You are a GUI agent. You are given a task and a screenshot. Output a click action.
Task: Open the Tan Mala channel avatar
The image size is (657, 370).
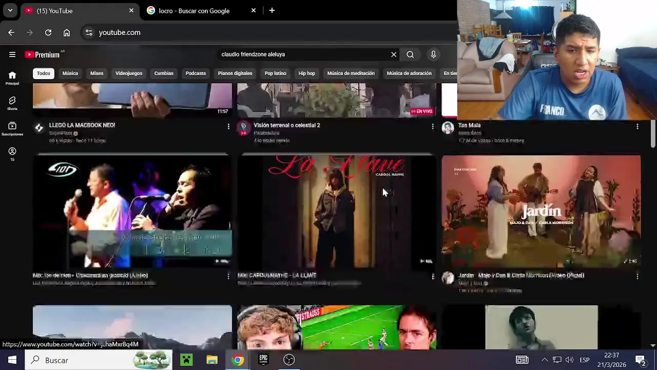pyautogui.click(x=448, y=127)
